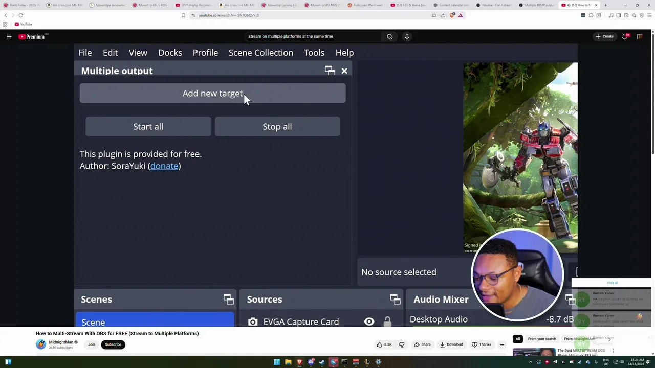655x368 pixels.
Task: Switch to Content calendar browser tab
Action: tap(450, 5)
